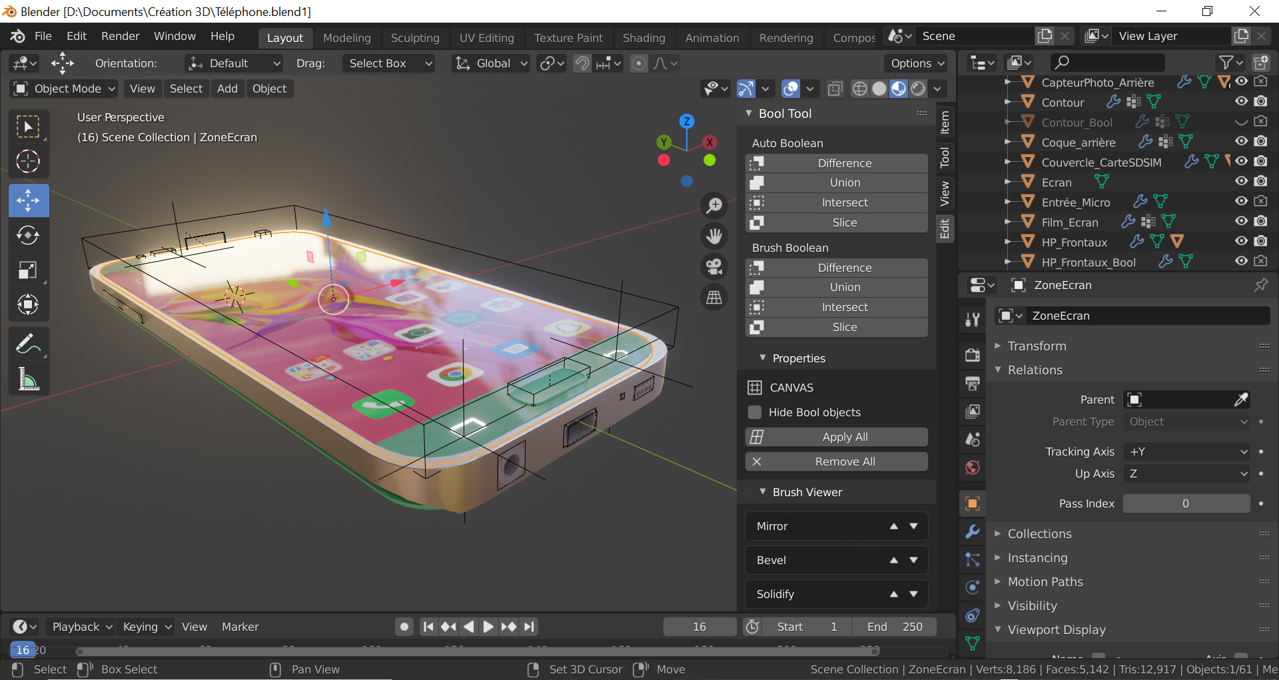Open the Output properties tab icon
This screenshot has height=680, width=1279.
pos(973,383)
